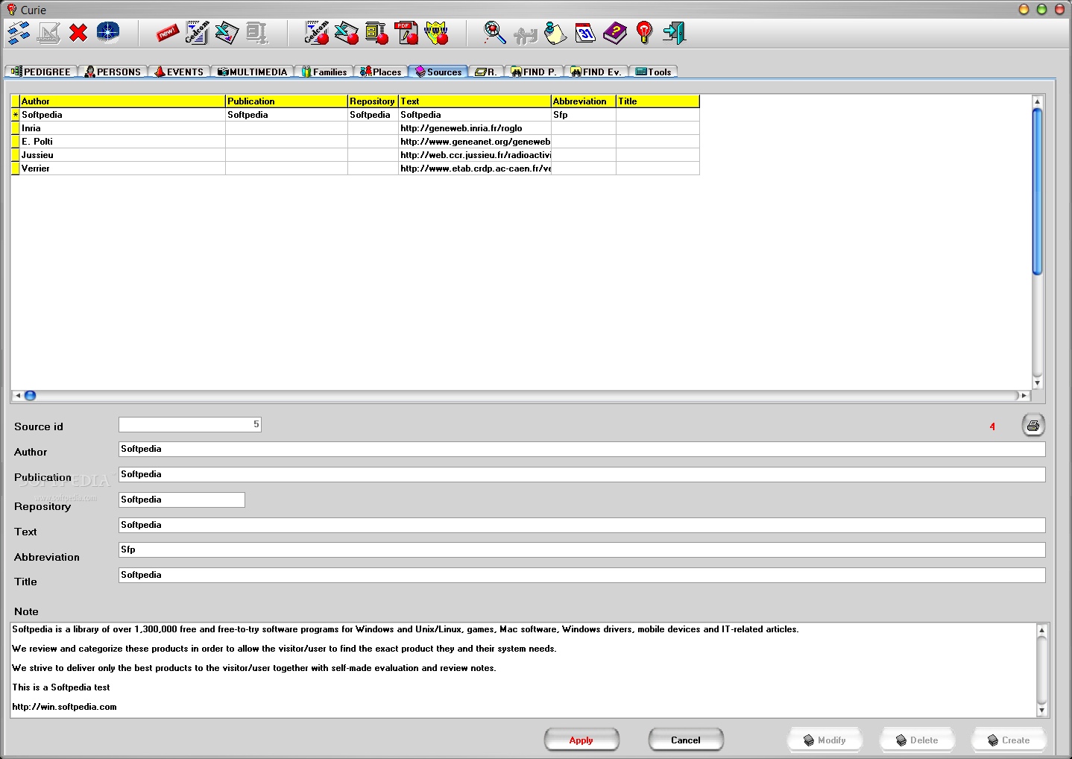
Task: Click the Note area scroll up arrow
Action: coord(1042,630)
